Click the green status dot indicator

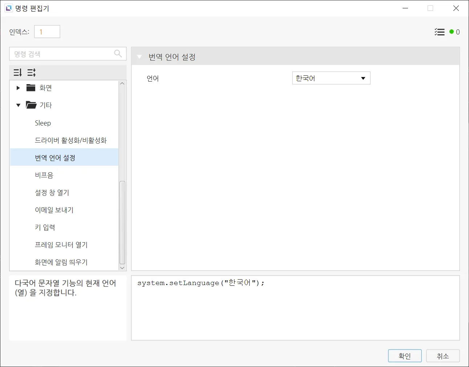(x=452, y=32)
